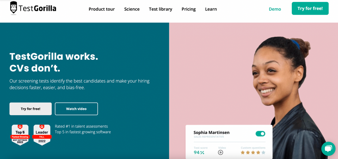Viewport: 338px width, 159px height.
Task: Click the SALES REPRESENTATIVE label
Action: tap(209, 137)
